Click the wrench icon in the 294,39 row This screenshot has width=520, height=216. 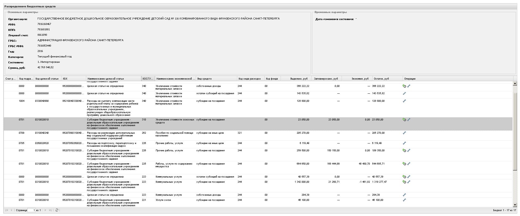click(x=404, y=195)
